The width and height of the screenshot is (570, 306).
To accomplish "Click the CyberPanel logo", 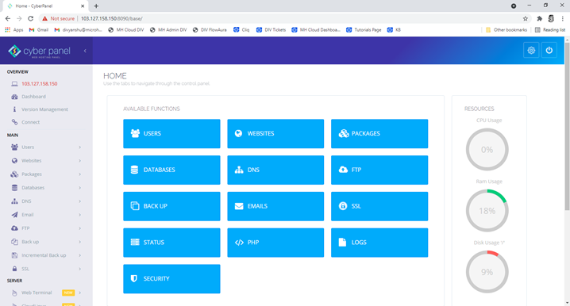I will pyautogui.click(x=39, y=52).
